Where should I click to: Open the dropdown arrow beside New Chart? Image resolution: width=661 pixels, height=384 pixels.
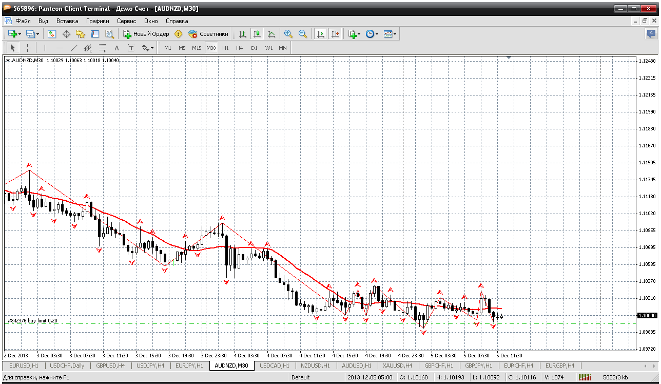pyautogui.click(x=20, y=34)
